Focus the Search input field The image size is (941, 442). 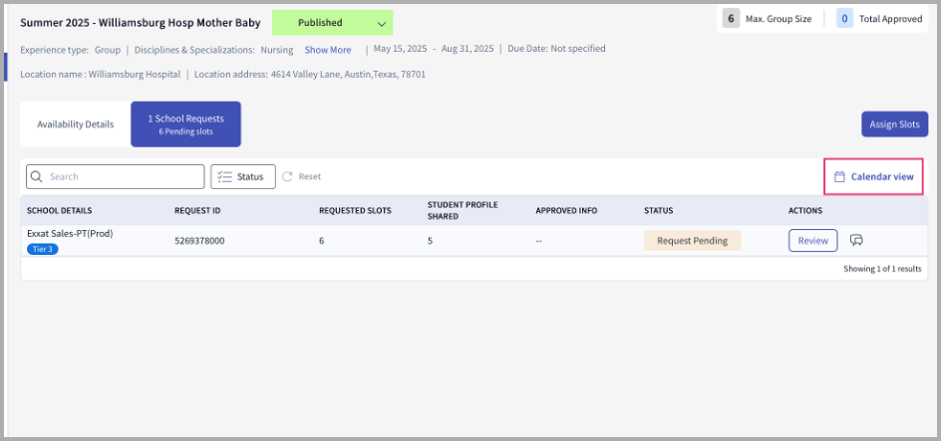[116, 177]
